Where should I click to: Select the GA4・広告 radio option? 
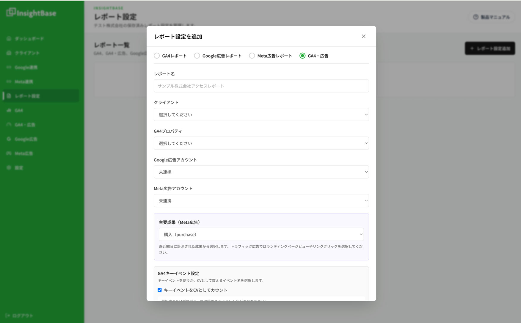(302, 56)
